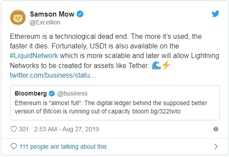229x157 pixels.
Task: Open the quoted Bloomberg tweet text
Action: tap(111, 107)
